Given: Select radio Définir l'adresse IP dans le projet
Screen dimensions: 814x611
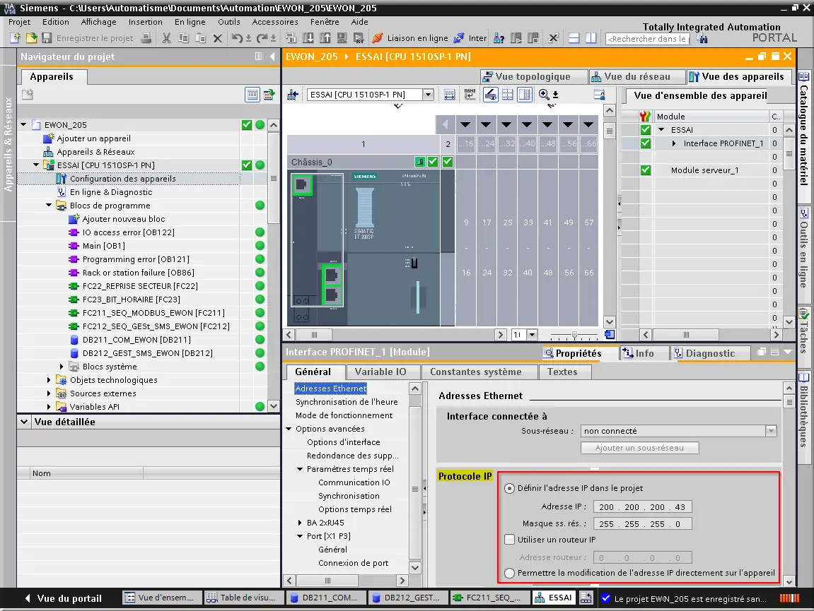Looking at the screenshot, I should point(509,488).
